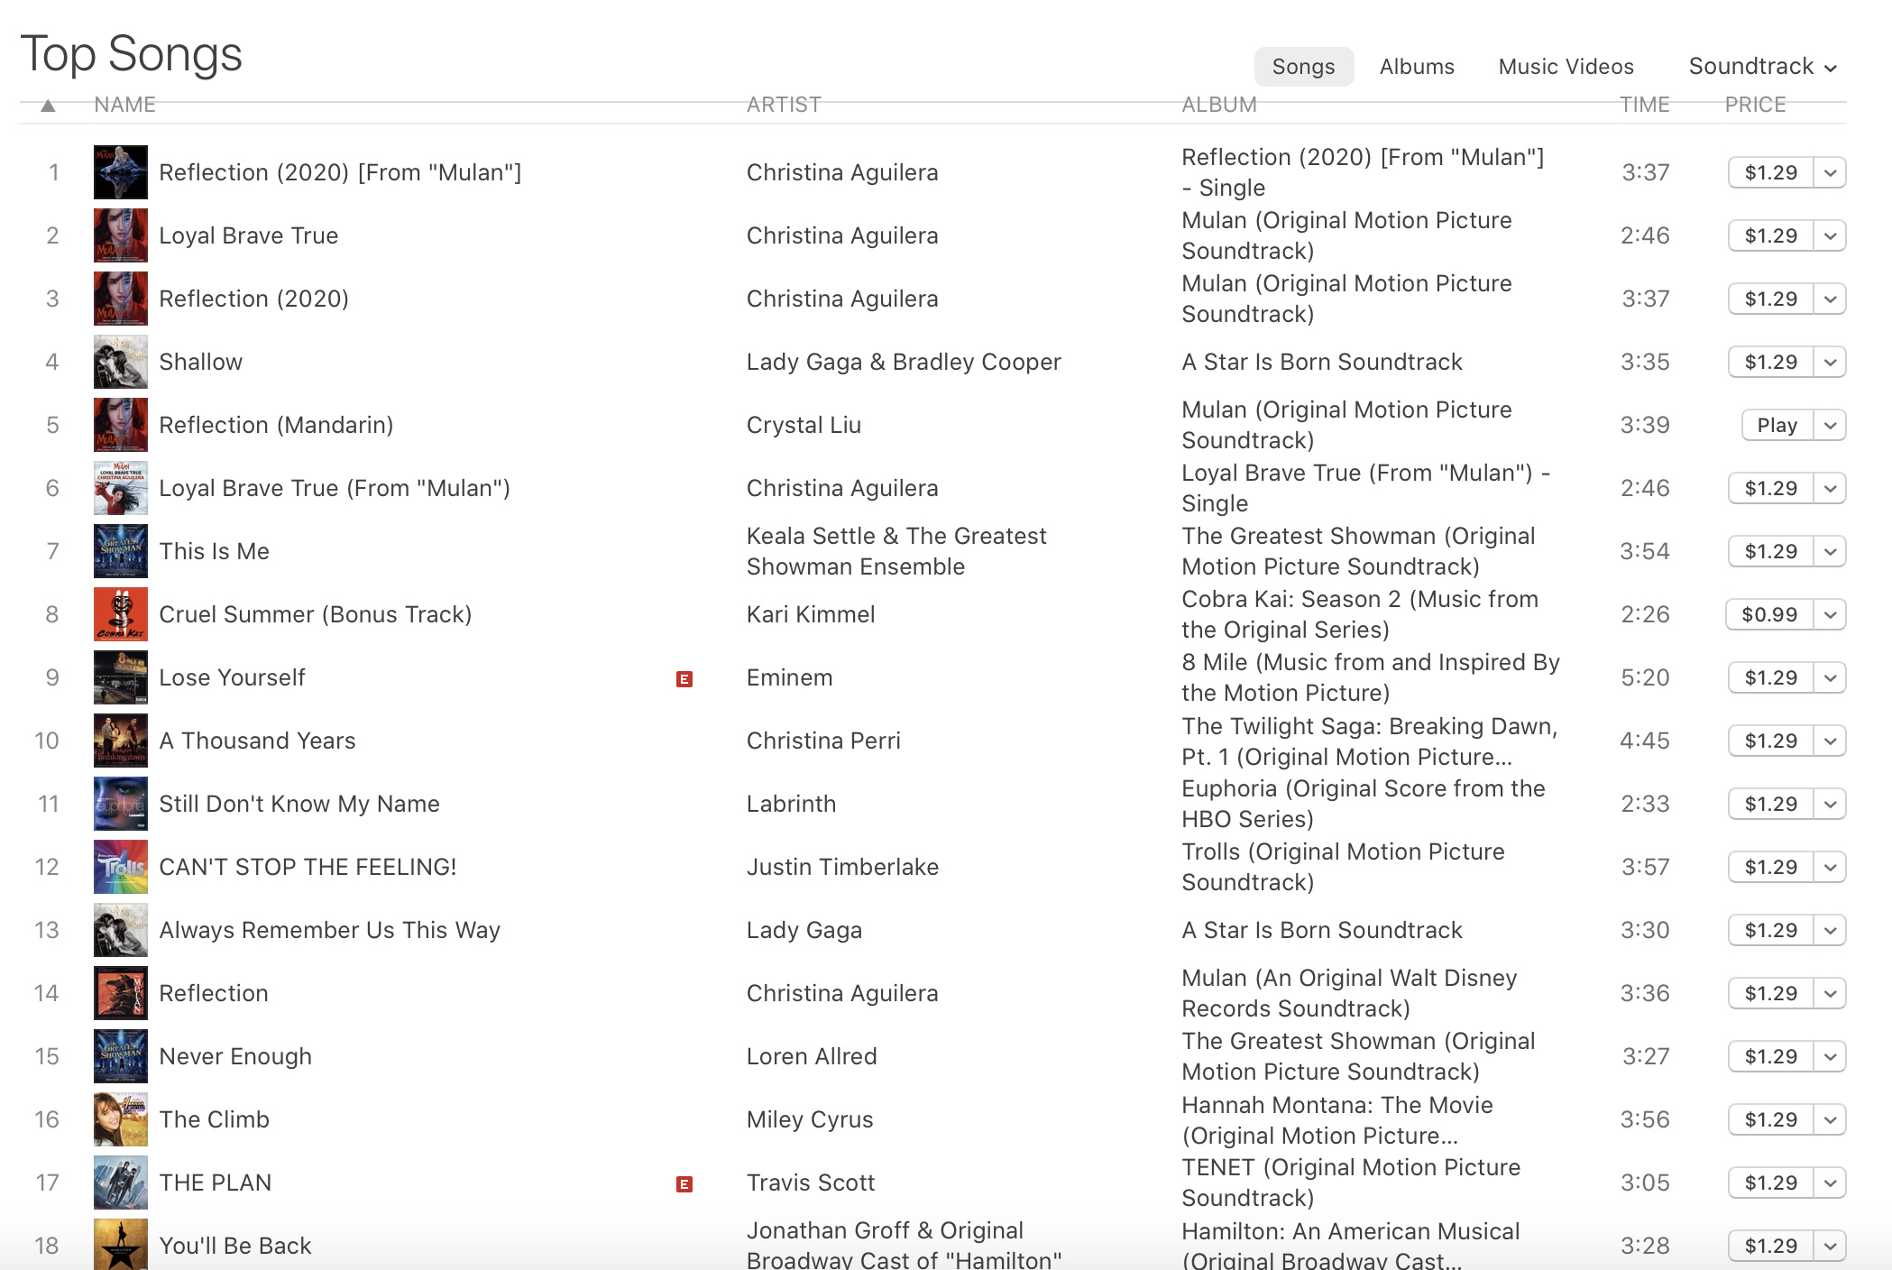The width and height of the screenshot is (1892, 1270).
Task: Expand options arrow next to Play button
Action: point(1830,425)
